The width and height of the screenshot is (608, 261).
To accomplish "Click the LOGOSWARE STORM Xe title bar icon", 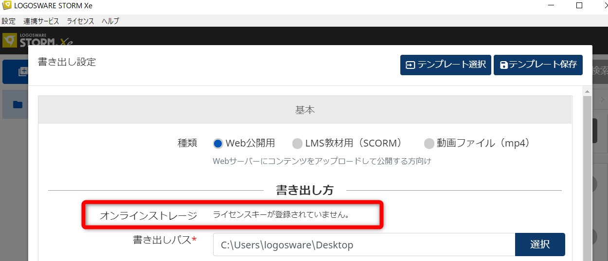I will click(x=7, y=6).
